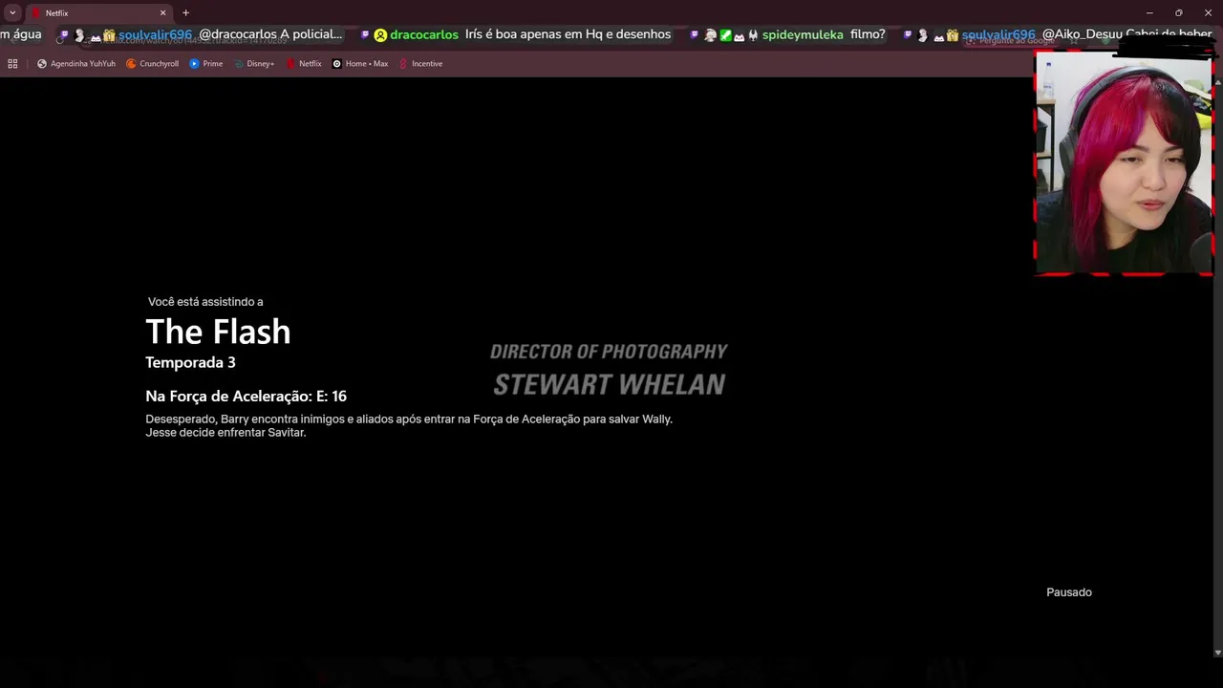Open the Agendinha YuhYuh bookmark

(76, 64)
